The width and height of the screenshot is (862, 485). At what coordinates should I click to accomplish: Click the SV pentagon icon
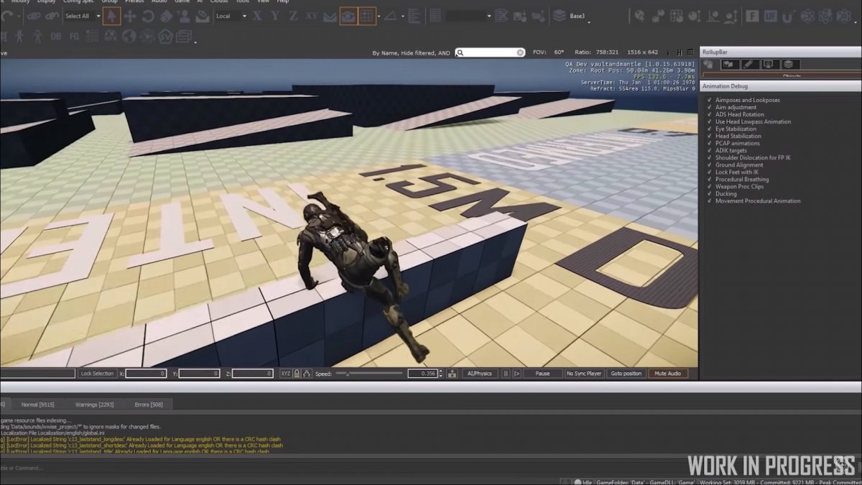pos(165,36)
